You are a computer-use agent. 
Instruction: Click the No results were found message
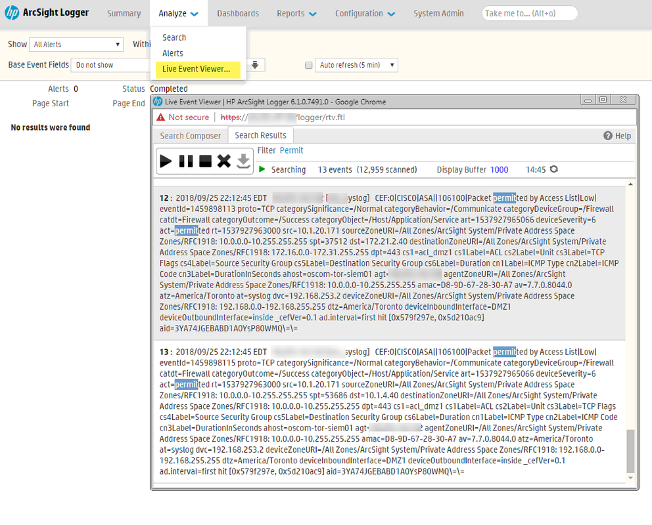click(x=51, y=127)
